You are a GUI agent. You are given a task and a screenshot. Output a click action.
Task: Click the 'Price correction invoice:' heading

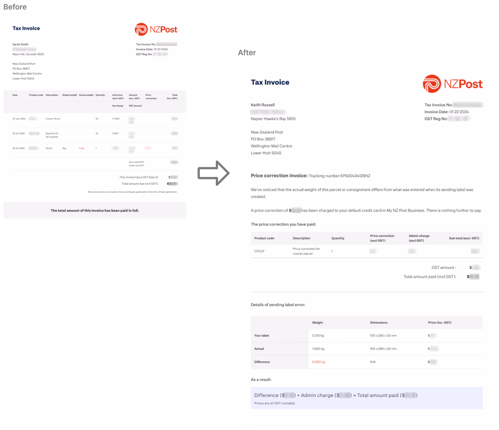279,176
